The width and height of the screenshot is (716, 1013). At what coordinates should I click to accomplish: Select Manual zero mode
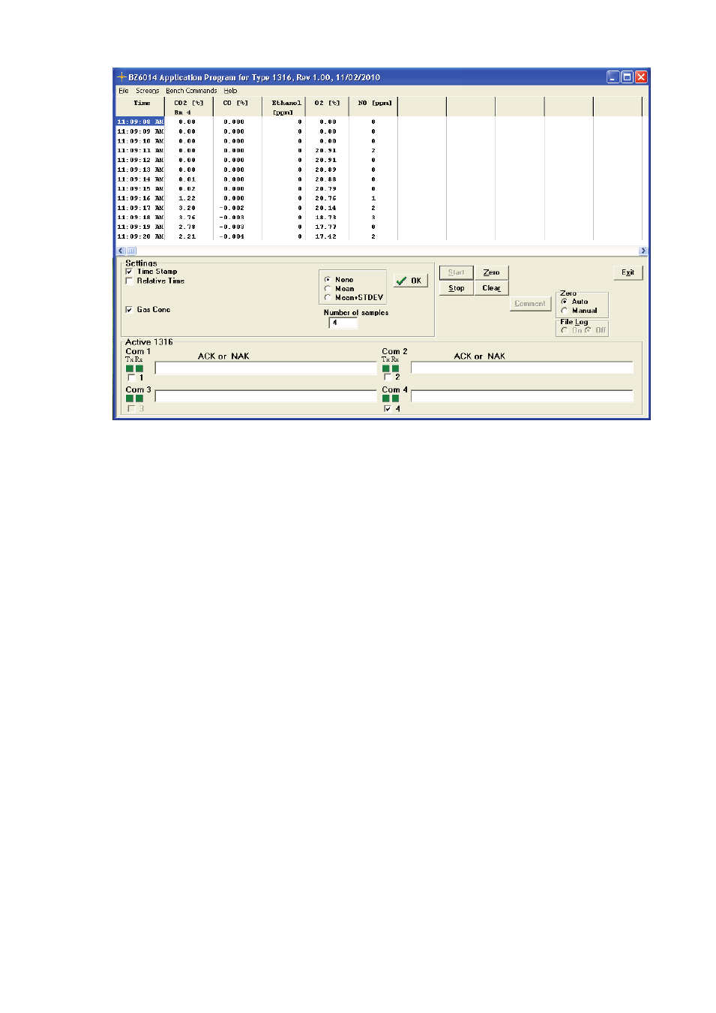tap(565, 311)
